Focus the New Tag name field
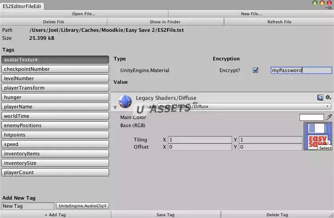This screenshot has width=334, height=218. point(28,205)
